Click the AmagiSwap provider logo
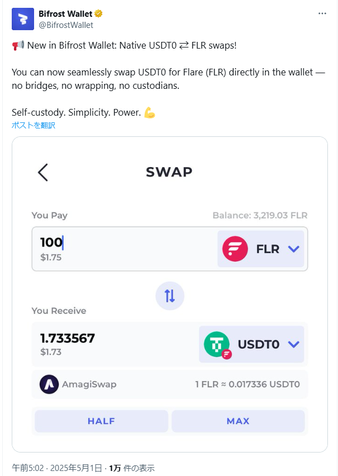The width and height of the screenshot is (338, 476). (49, 384)
